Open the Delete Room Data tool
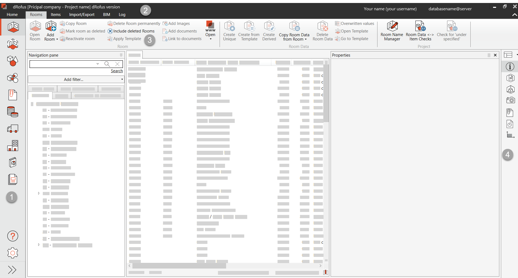Viewport: 518px width, 278px height. coord(322,30)
